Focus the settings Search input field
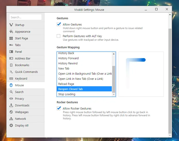Image resolution: width=179 pixels, height=141 pixels. tap(25, 17)
